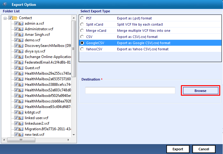This screenshot has height=154, width=223.
Task: Uncheck the demo.vcf checkbox
Action: tap(16, 40)
